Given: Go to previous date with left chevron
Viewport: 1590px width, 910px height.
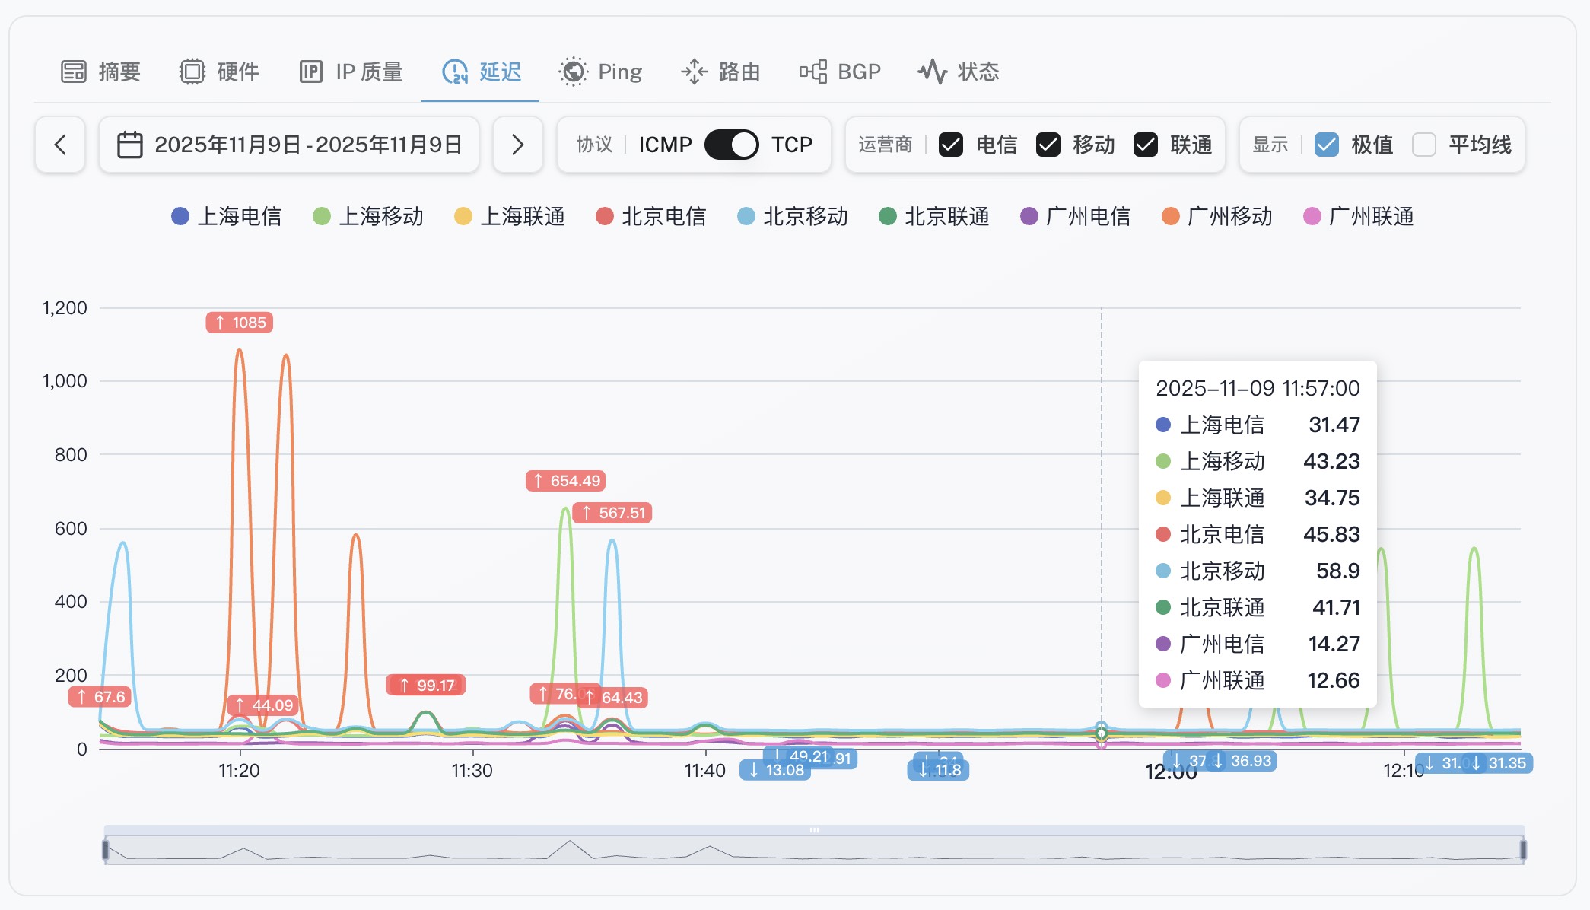Looking at the screenshot, I should tap(60, 145).
